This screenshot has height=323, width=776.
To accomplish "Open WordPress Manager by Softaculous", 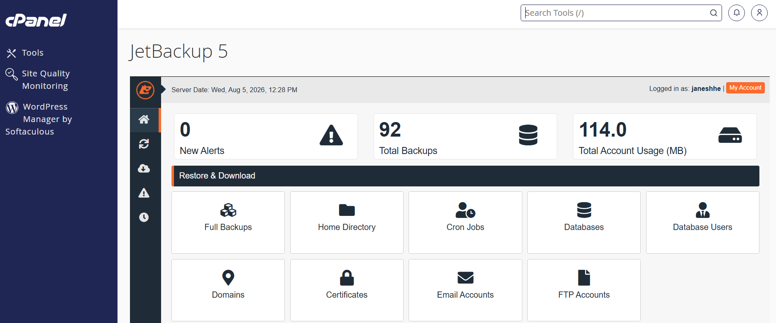I will pyautogui.click(x=39, y=119).
